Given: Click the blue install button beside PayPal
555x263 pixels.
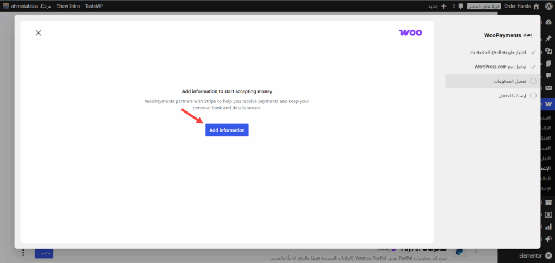Looking at the screenshot, I should pos(44,253).
